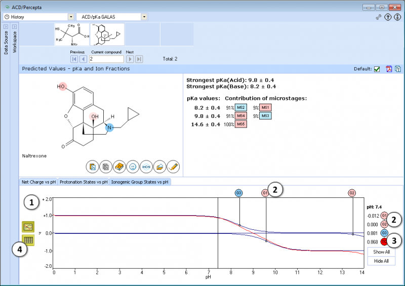Select the MS2 microstage swatch

tap(241, 107)
